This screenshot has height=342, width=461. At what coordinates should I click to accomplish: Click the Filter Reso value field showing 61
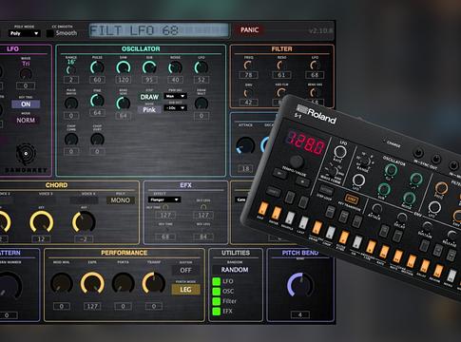281,75
